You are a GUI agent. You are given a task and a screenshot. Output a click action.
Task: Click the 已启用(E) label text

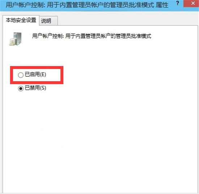coord(35,74)
